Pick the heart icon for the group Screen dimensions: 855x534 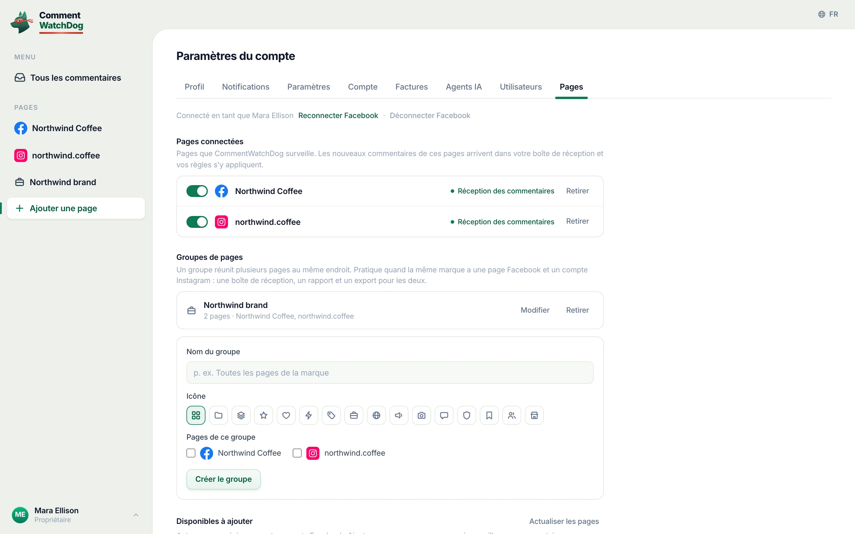tap(286, 415)
